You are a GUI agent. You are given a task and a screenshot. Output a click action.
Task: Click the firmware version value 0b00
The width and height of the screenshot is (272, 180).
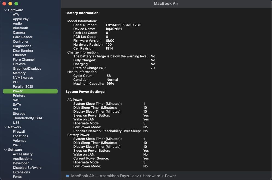(110, 41)
